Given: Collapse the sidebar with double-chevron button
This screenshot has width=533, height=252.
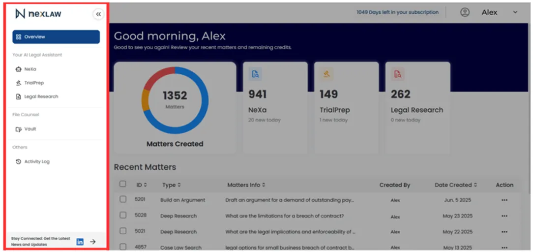Looking at the screenshot, I should (x=98, y=14).
